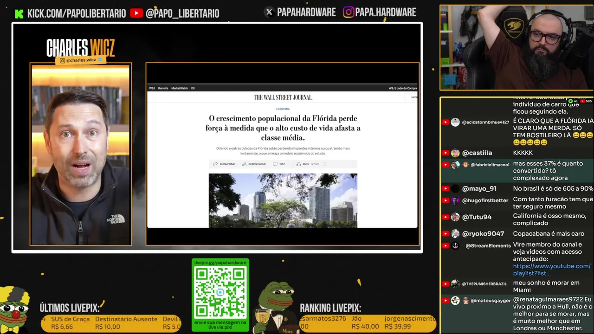Open the WSJ item in the site nav
This screenshot has height=334, width=594.
coord(152,88)
